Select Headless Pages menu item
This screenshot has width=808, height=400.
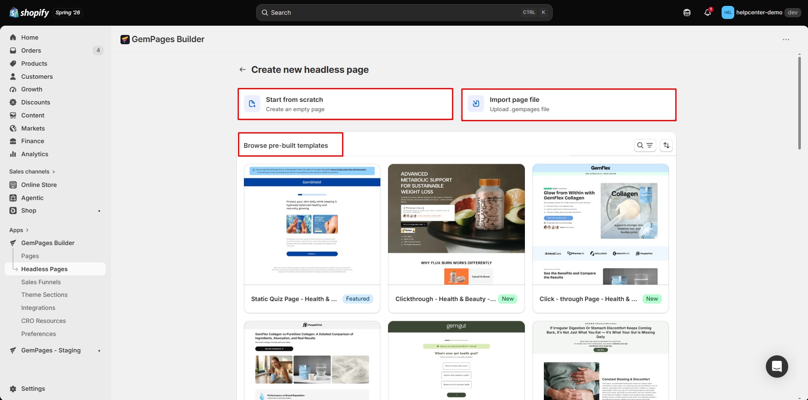[x=55, y=269]
